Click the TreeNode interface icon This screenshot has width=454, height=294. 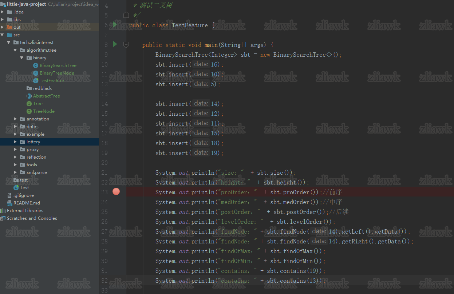29,111
